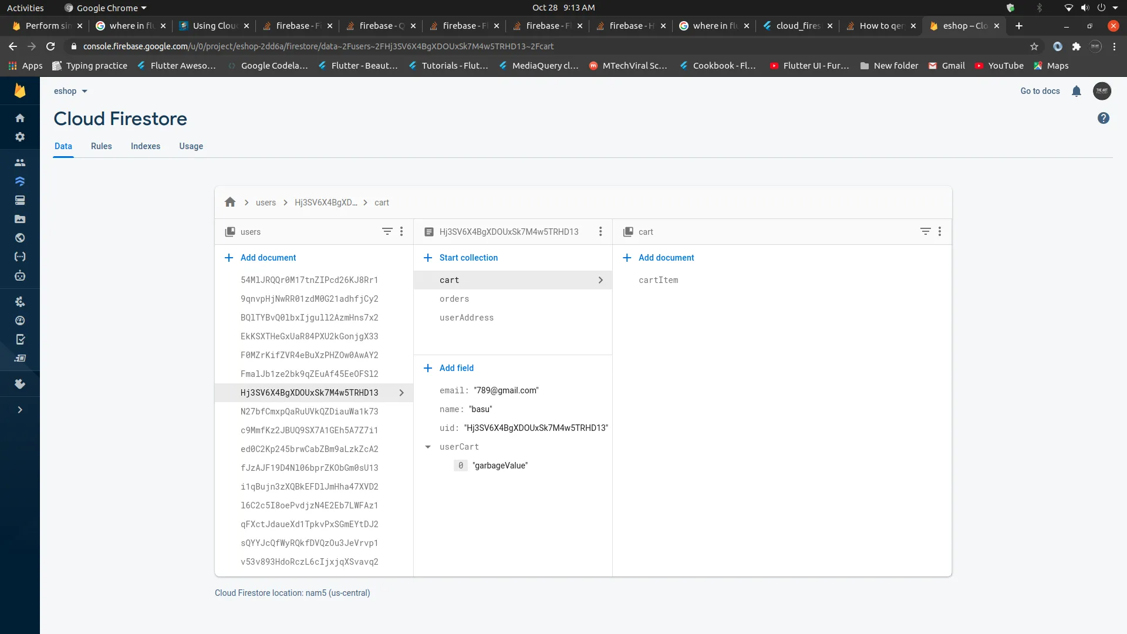This screenshot has width=1127, height=634.
Task: Select the orders subcollection
Action: pos(454,299)
